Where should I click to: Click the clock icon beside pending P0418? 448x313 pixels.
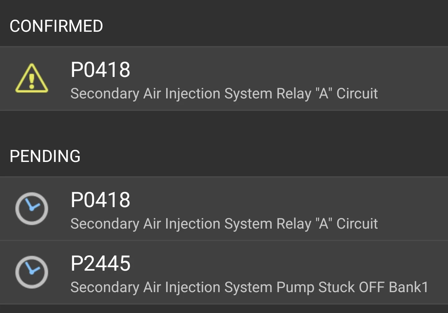pos(32,209)
